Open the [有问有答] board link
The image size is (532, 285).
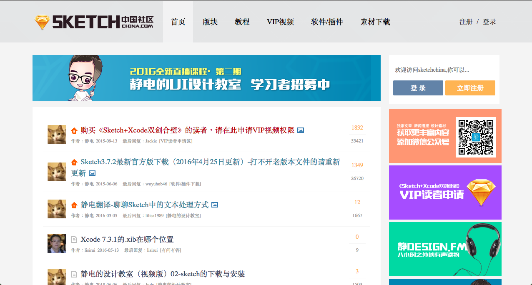(x=170, y=250)
